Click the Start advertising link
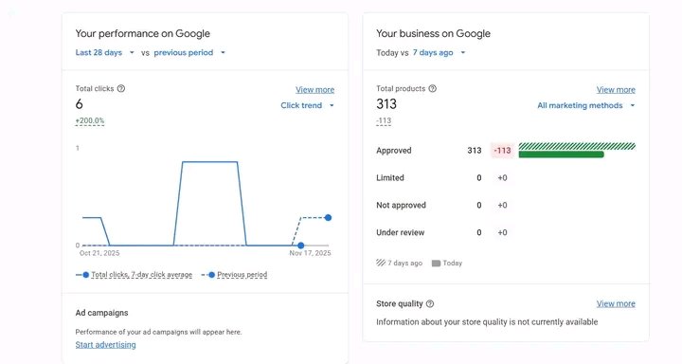 point(106,345)
